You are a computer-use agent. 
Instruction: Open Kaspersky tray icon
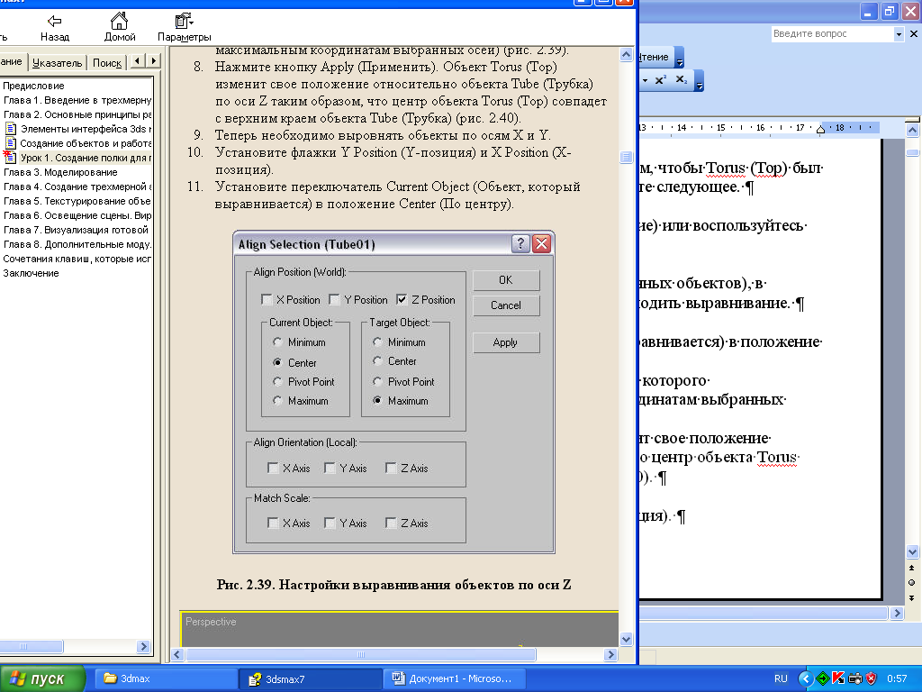838,678
